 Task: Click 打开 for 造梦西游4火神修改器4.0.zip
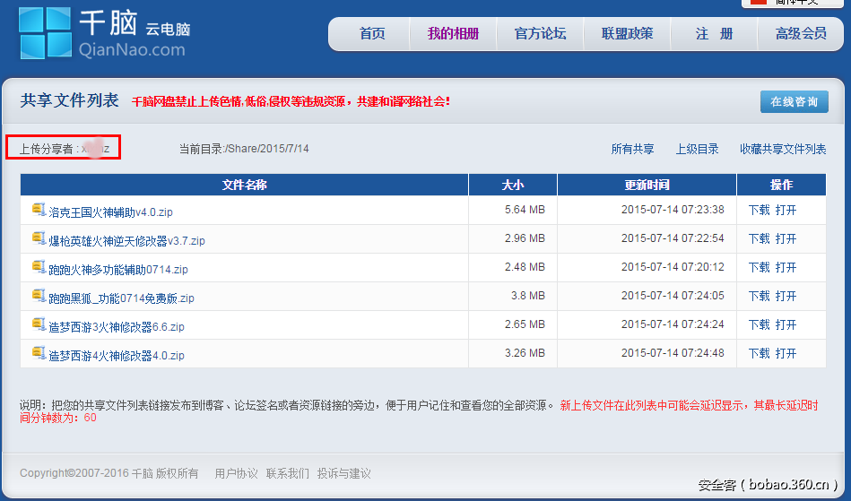[786, 354]
